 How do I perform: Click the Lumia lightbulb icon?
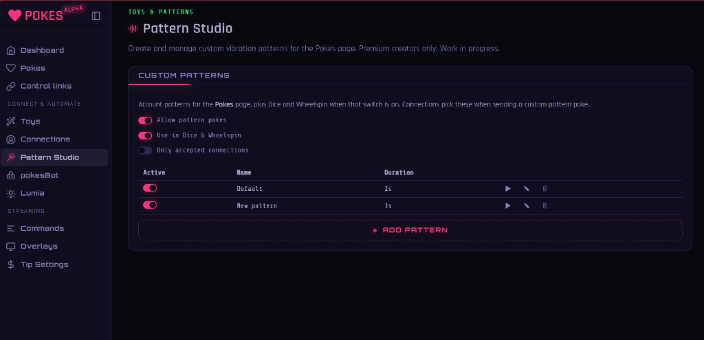11,193
